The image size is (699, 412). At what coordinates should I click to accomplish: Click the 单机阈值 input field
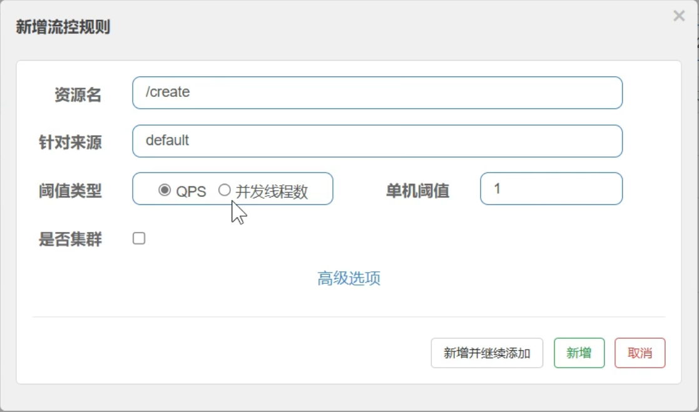pyautogui.click(x=551, y=188)
